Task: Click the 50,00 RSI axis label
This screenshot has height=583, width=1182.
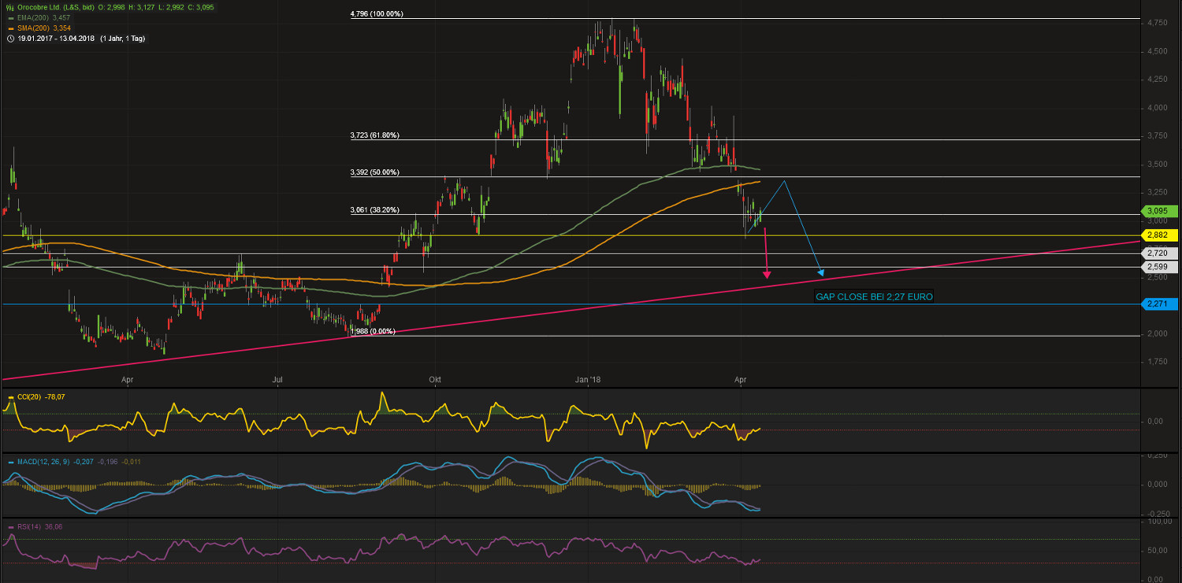Action: pos(1158,551)
